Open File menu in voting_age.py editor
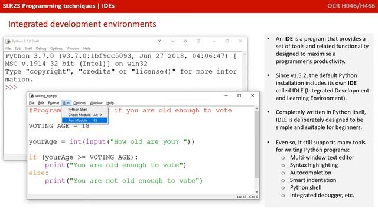Screen dimensions: 378x212 [31, 103]
